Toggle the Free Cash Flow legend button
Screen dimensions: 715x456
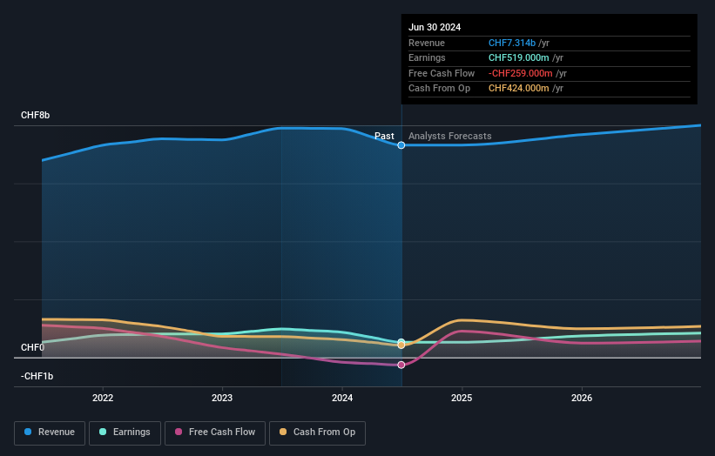point(215,433)
